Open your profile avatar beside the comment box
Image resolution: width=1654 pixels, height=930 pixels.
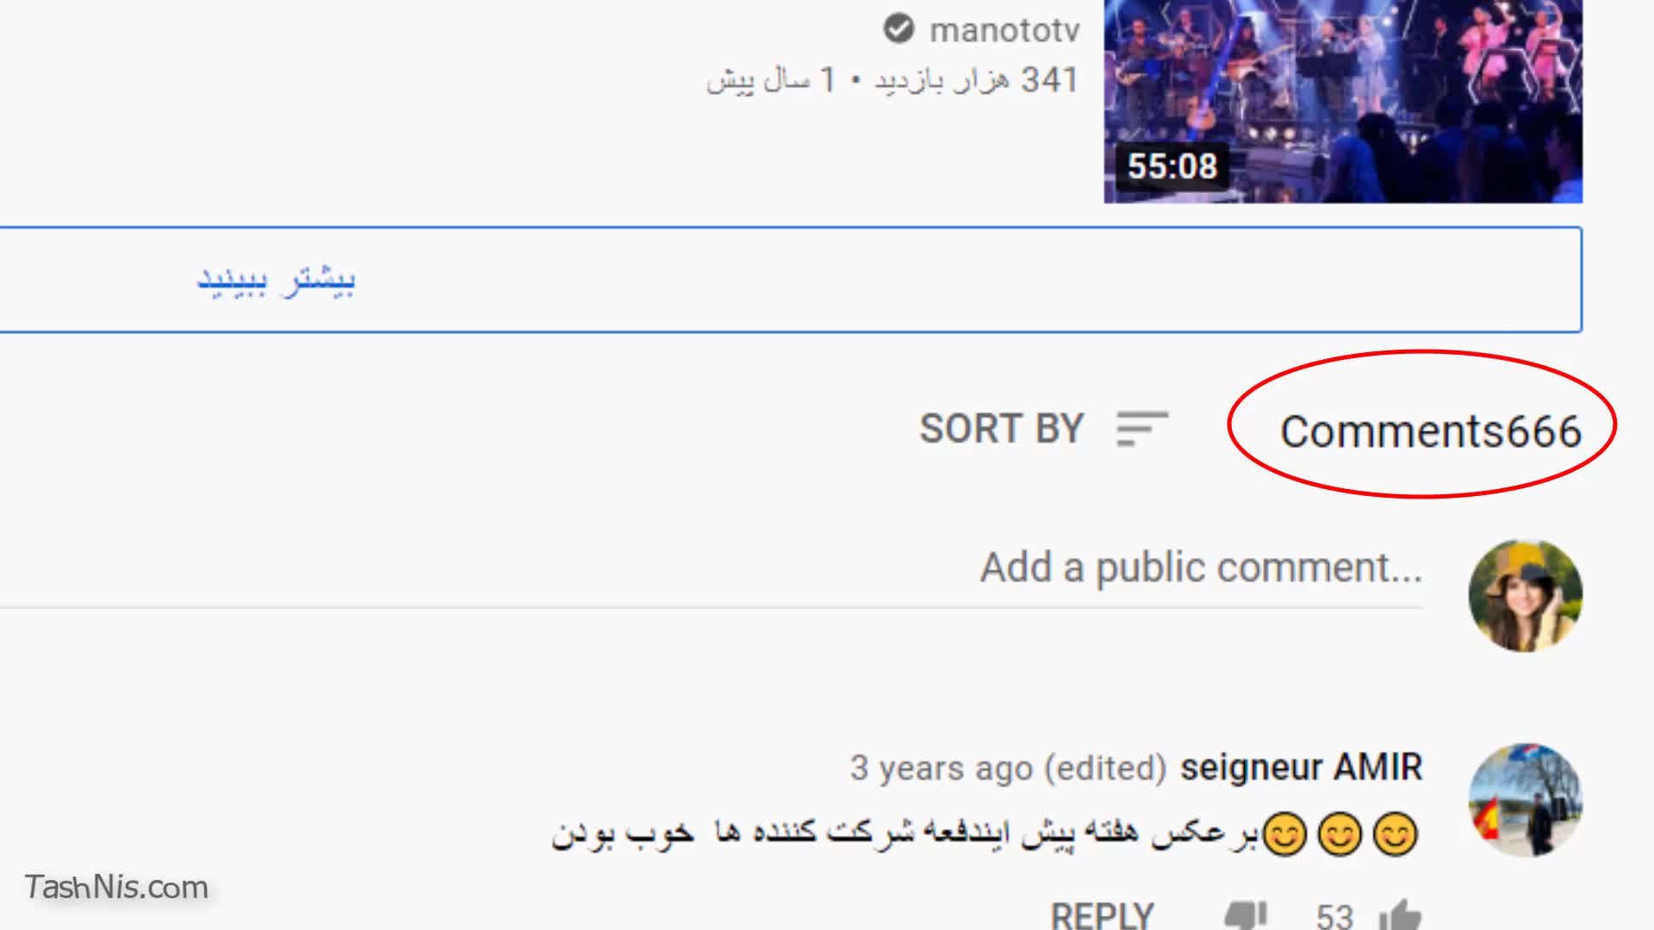click(x=1525, y=595)
